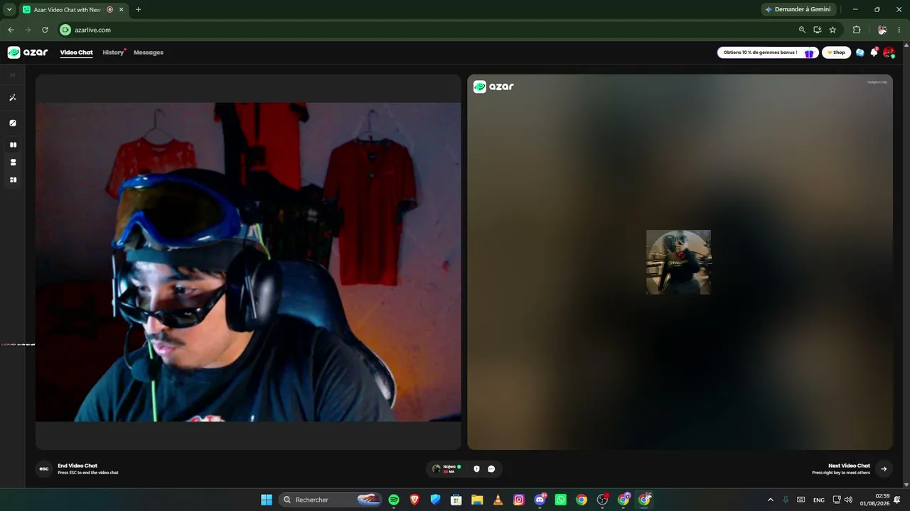Open Instagram from the taskbar

(x=519, y=500)
